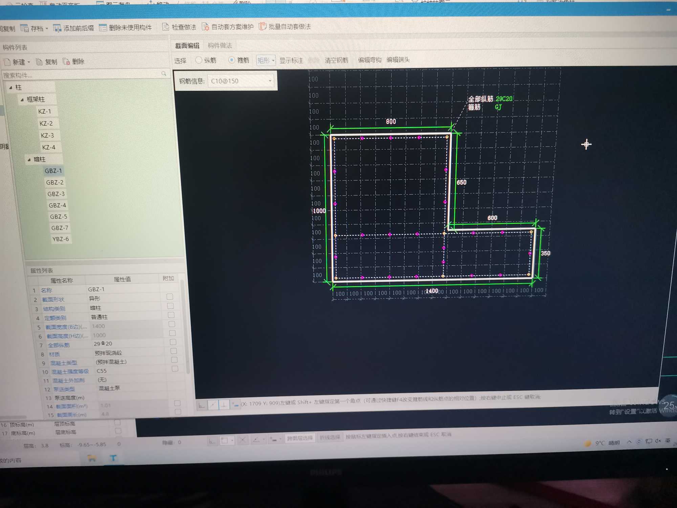677x508 pixels.
Task: Open the 矩形 shape dropdown
Action: (266, 60)
